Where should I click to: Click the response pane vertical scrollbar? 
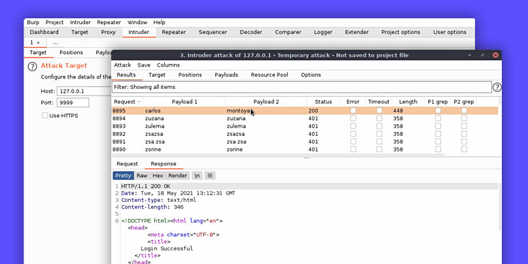pyautogui.click(x=500, y=207)
